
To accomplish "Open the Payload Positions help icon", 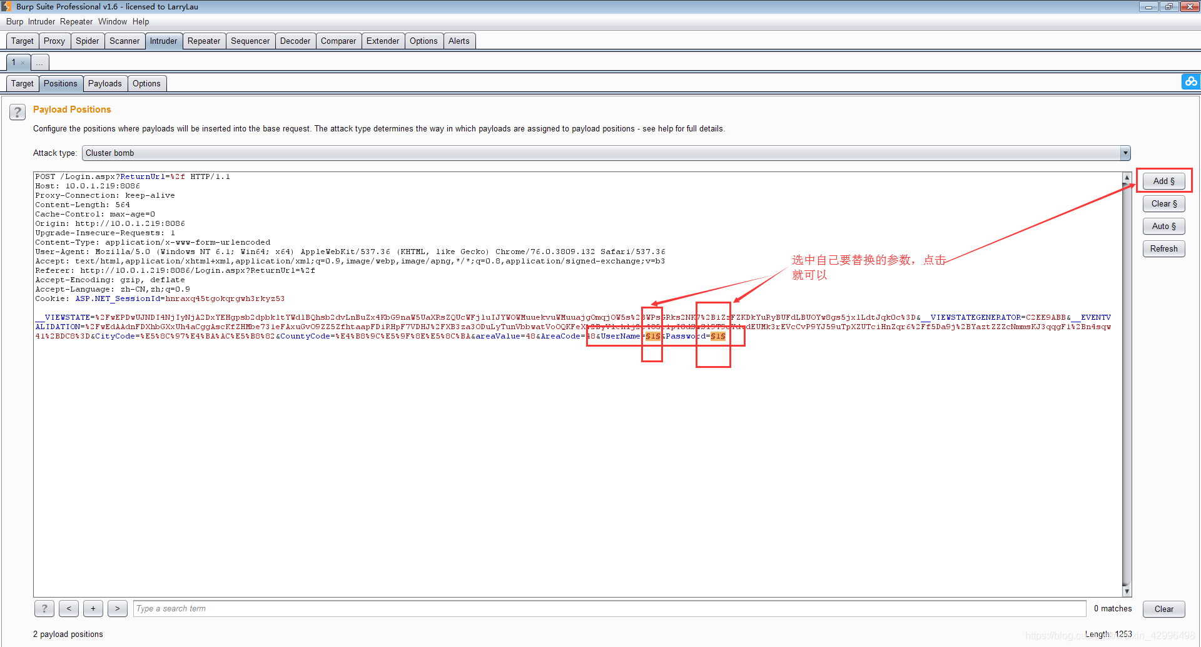I will (18, 112).
